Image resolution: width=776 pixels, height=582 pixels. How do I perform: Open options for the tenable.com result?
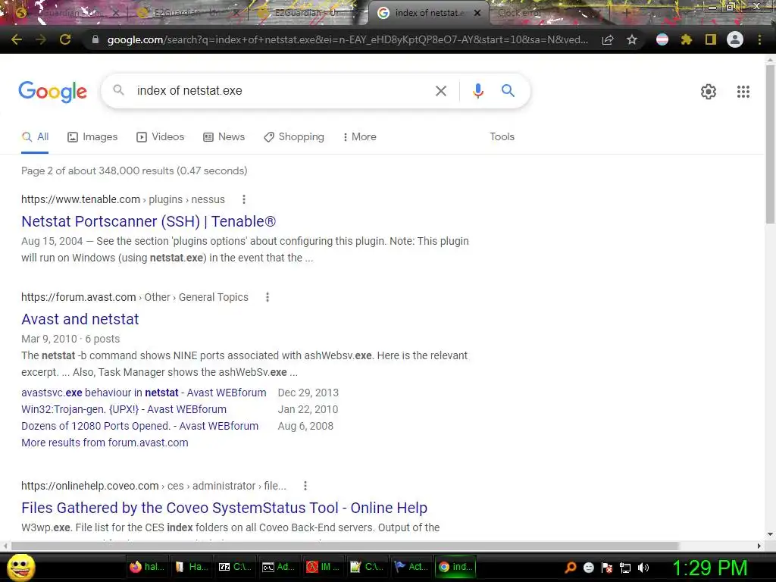click(x=243, y=199)
